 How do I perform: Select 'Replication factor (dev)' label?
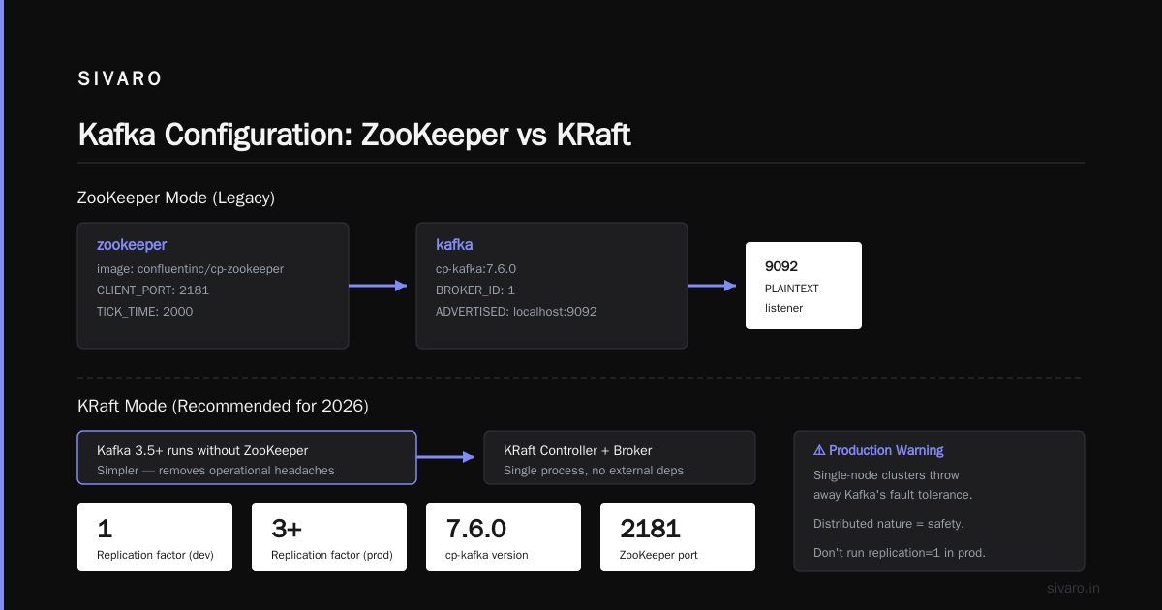(155, 556)
